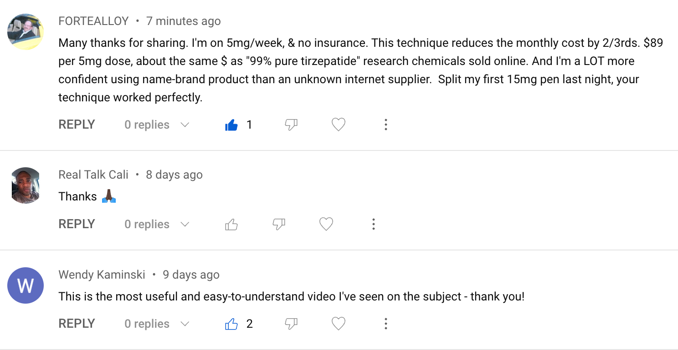This screenshot has width=678, height=350.
Task: Toggle like on Wendy Kaminski's comment
Action: [231, 324]
